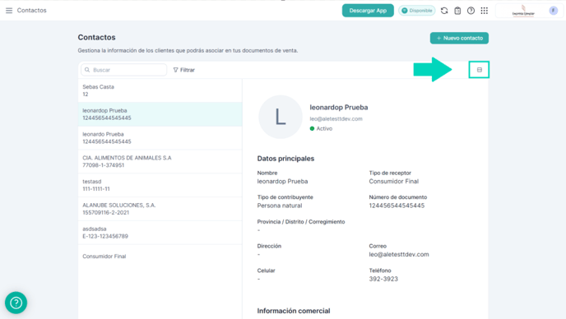Click the Nuevo contacto button
The width and height of the screenshot is (566, 319).
point(459,38)
